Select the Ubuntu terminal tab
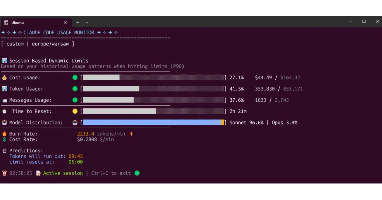This screenshot has width=382, height=200. pos(36,23)
